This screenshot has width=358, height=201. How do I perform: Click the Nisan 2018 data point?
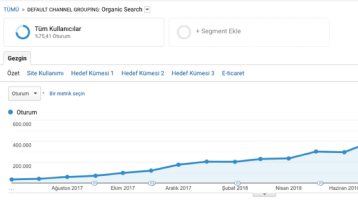pos(288,158)
